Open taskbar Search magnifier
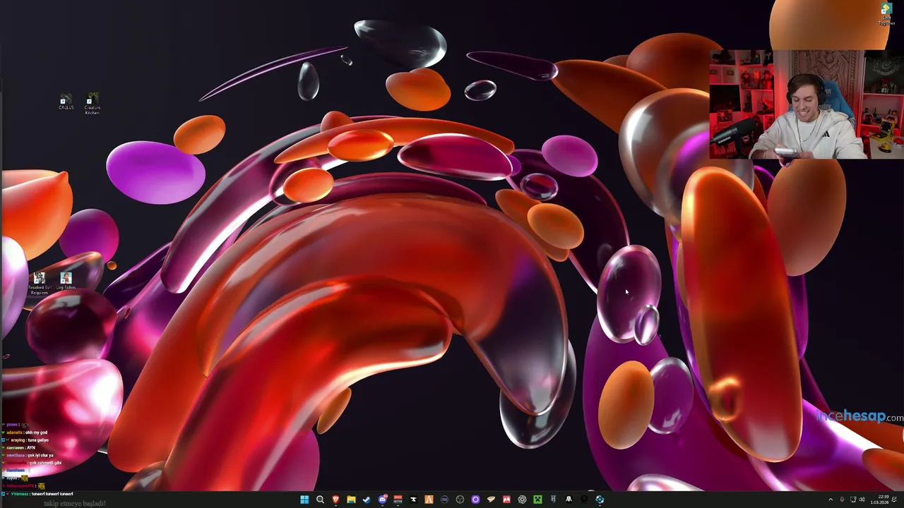The image size is (904, 508). (x=320, y=500)
